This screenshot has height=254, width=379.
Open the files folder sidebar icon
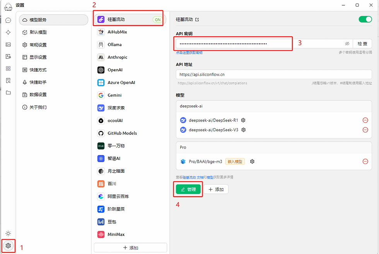coord(8,93)
